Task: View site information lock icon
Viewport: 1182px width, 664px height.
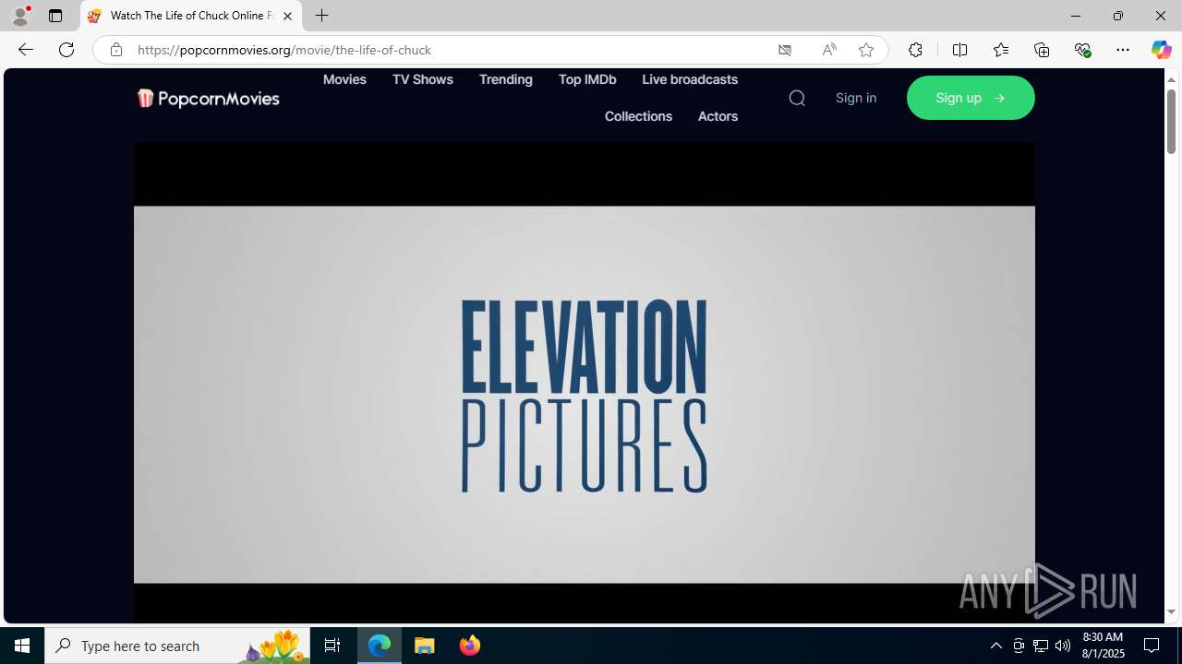Action: click(x=115, y=50)
